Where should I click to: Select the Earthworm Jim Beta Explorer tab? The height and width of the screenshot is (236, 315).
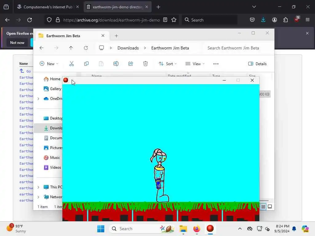pyautogui.click(x=72, y=36)
